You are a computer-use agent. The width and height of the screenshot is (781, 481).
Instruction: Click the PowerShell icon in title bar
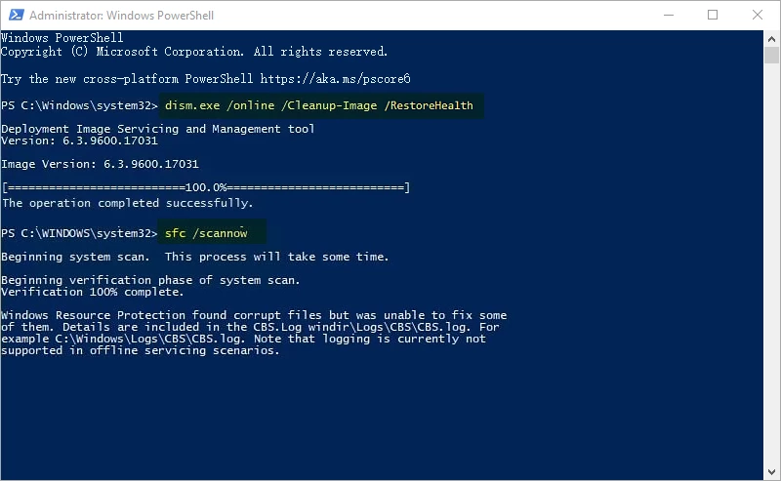(x=16, y=15)
